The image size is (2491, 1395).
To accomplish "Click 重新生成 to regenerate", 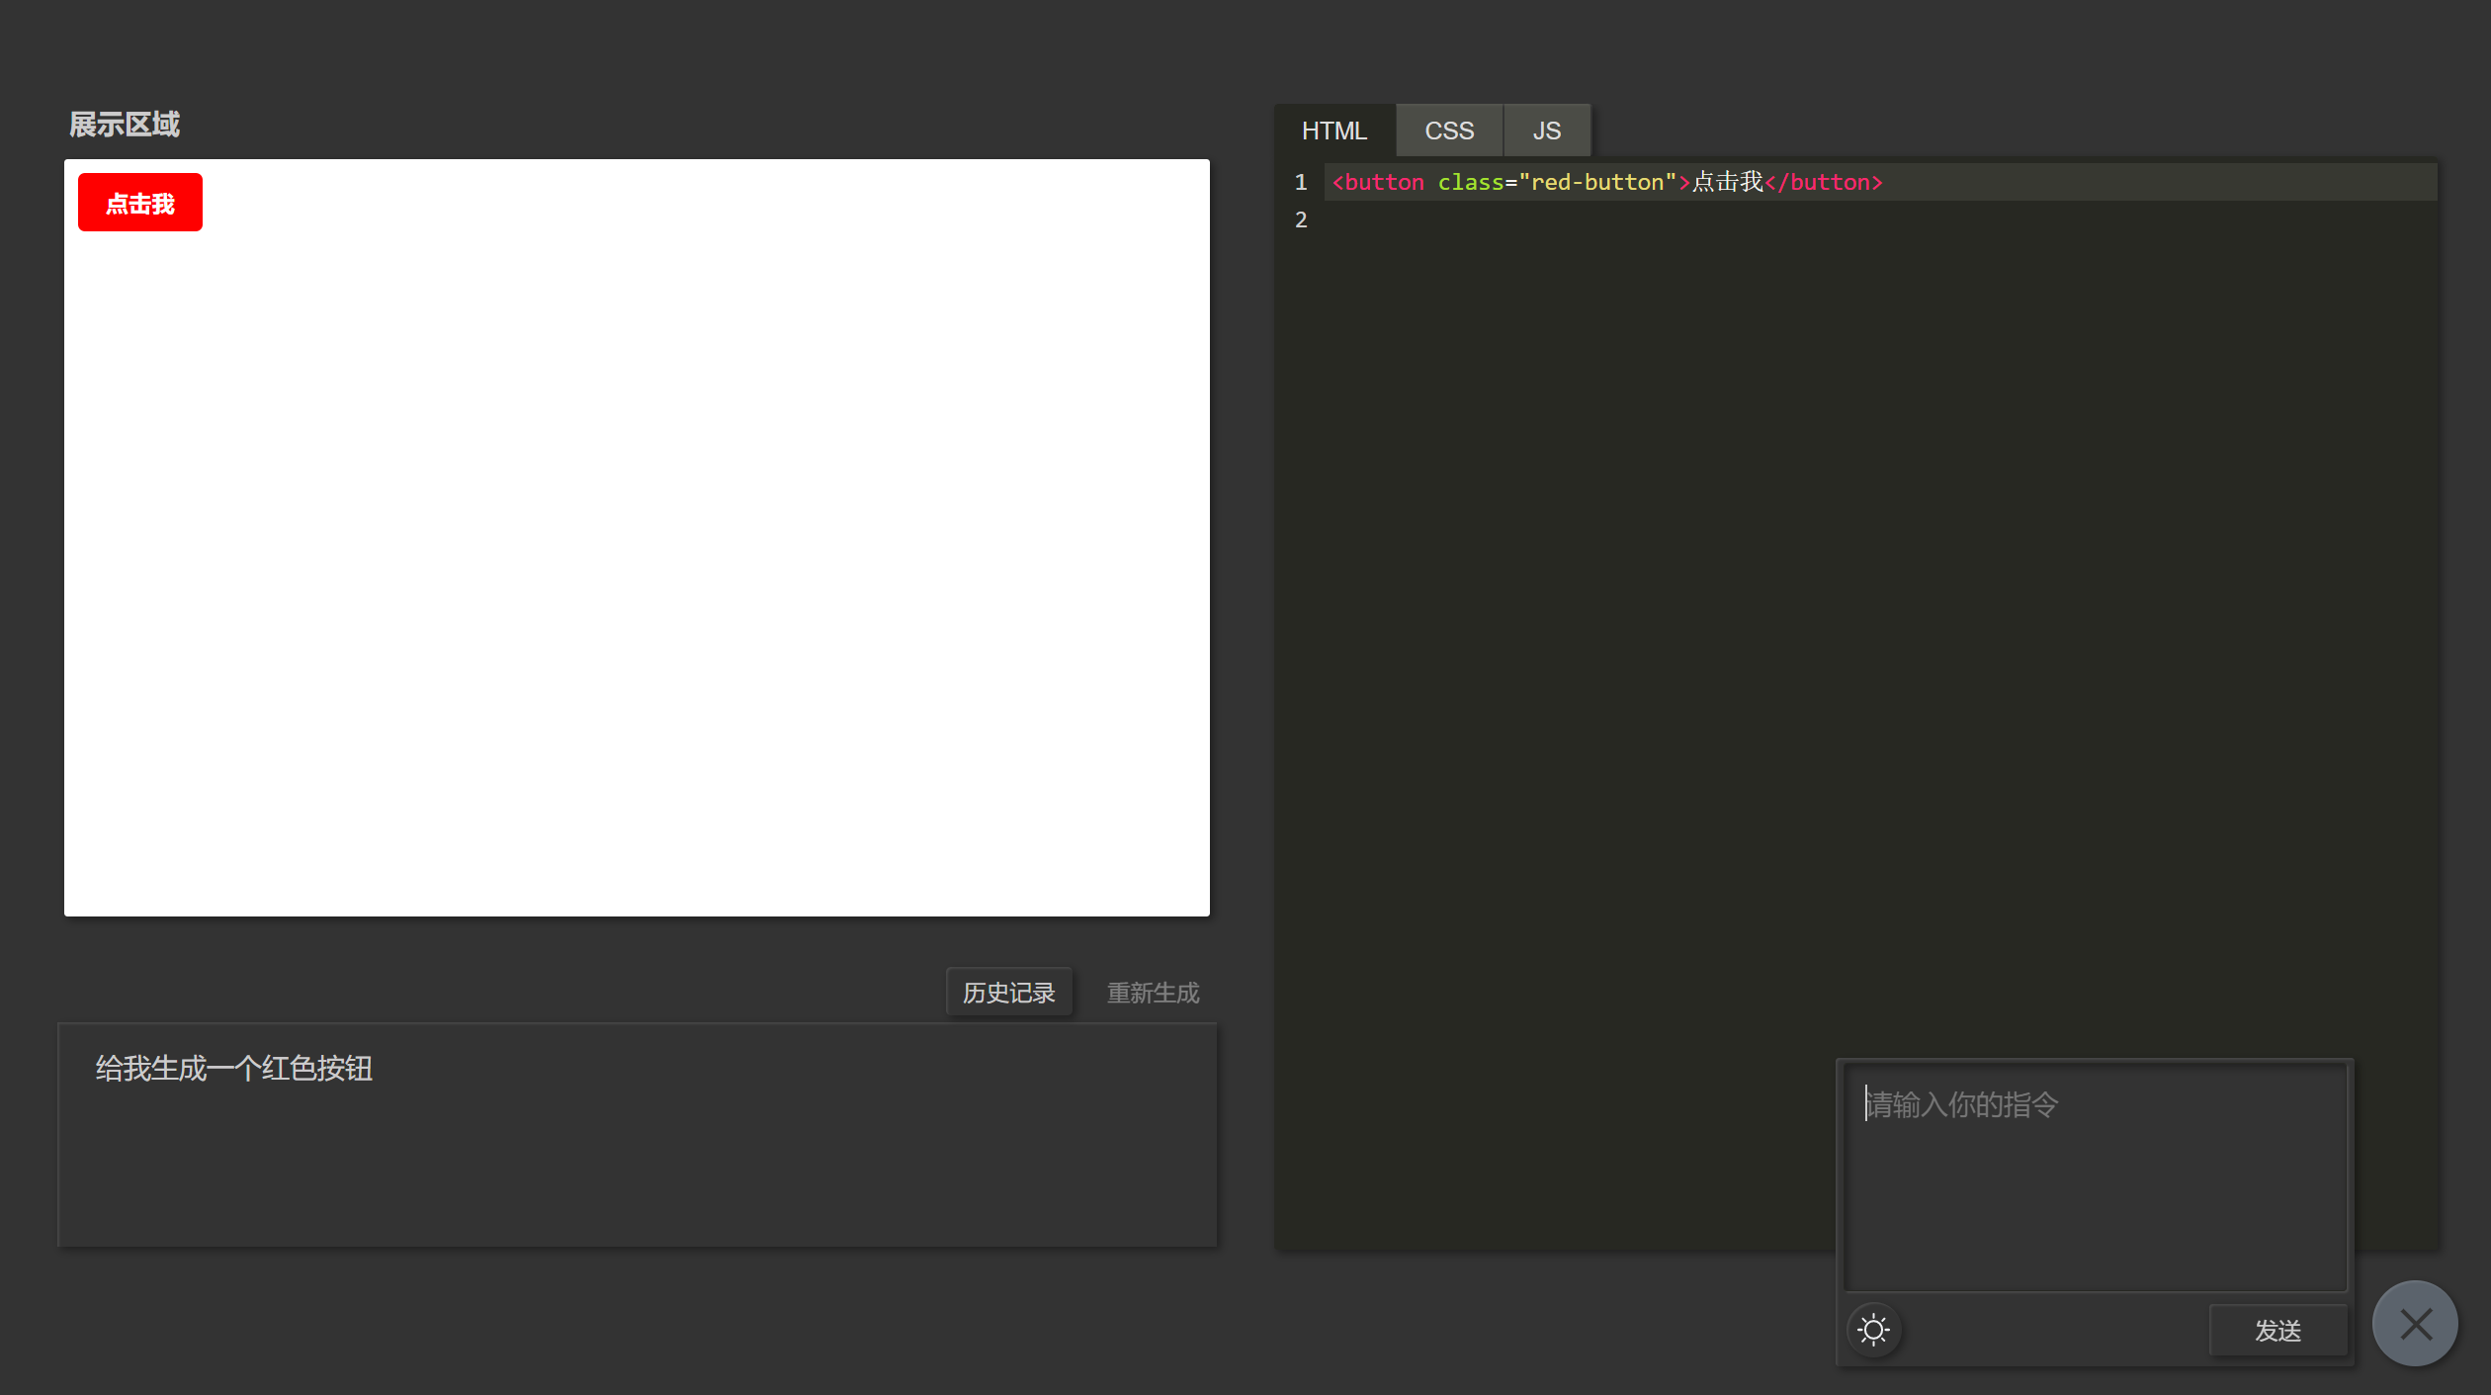I will 1153,993.
